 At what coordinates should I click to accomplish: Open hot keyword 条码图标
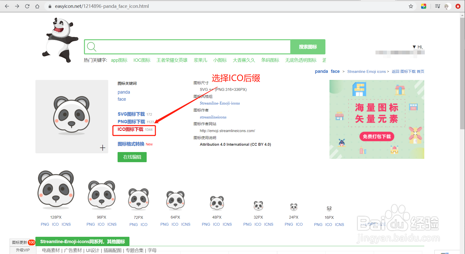pos(270,60)
